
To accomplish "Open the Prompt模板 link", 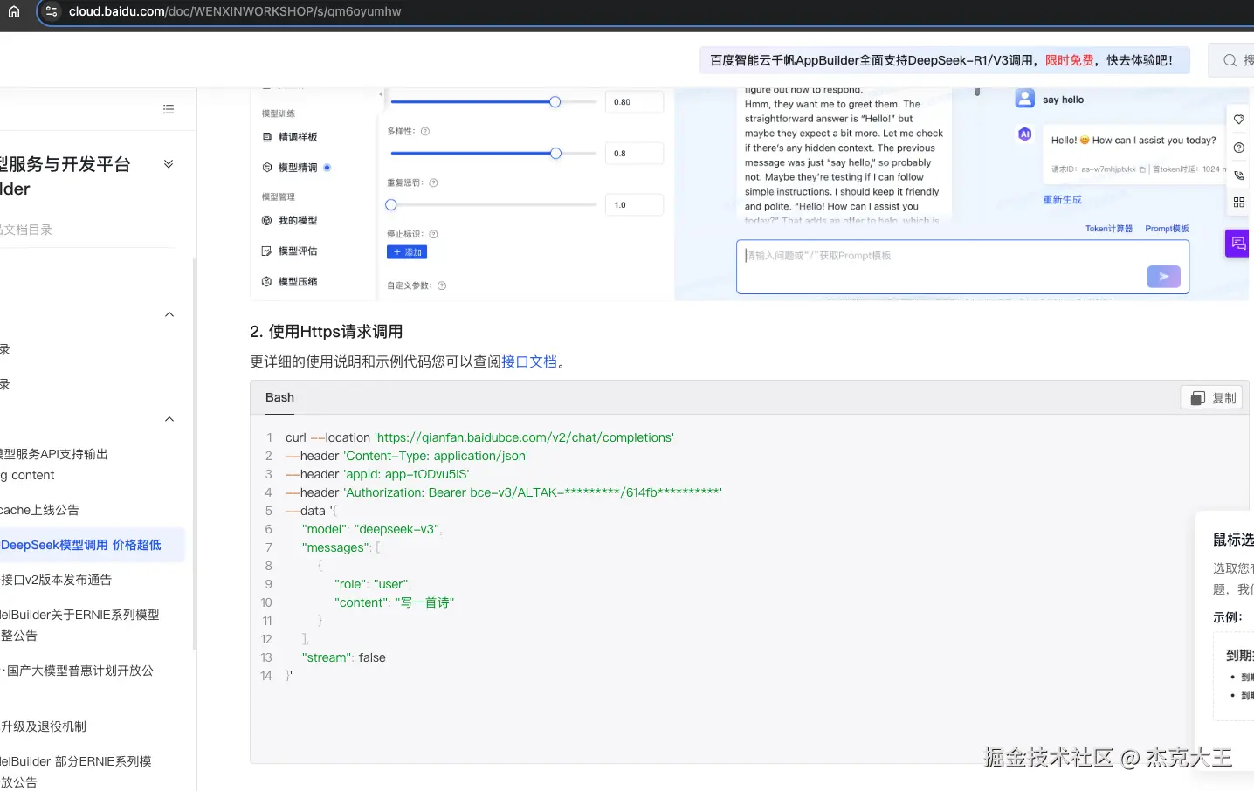I will coord(1167,229).
